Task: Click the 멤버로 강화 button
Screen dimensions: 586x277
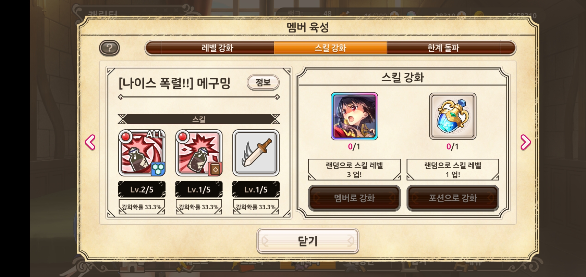Action: (x=354, y=198)
